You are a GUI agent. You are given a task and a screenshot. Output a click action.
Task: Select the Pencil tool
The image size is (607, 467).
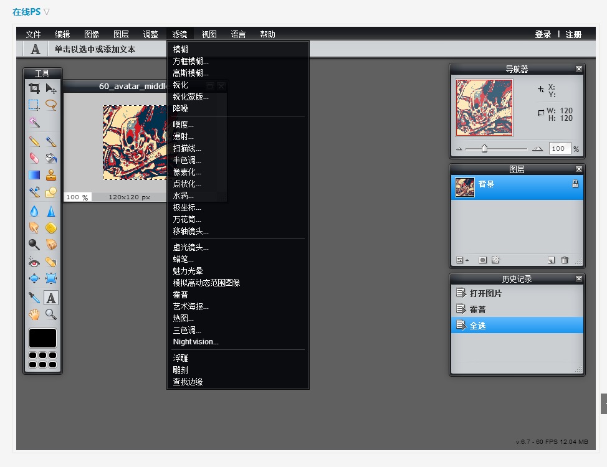coord(34,141)
